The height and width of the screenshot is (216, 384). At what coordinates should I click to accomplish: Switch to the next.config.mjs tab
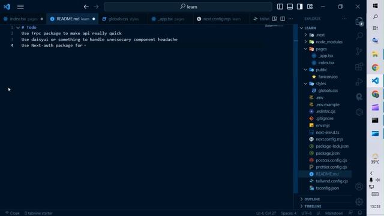pos(221,19)
